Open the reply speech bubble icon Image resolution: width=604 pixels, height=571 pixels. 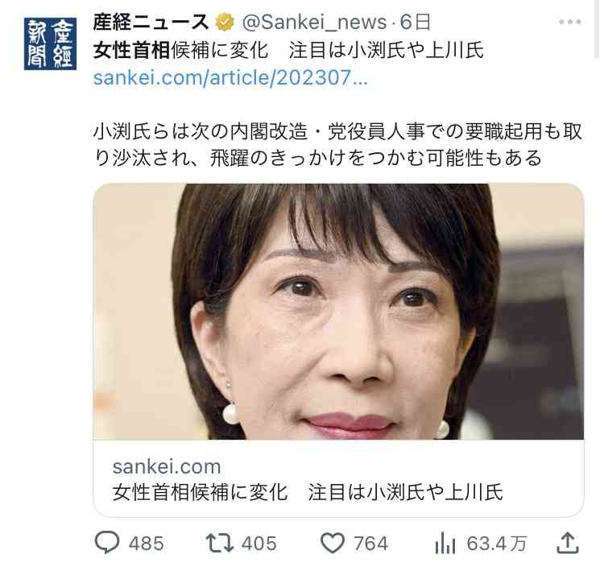tap(106, 542)
